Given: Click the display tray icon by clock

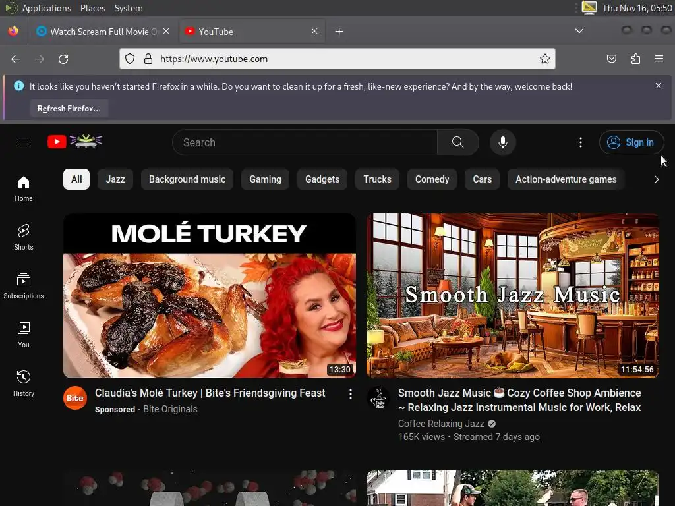Looking at the screenshot, I should (589, 8).
